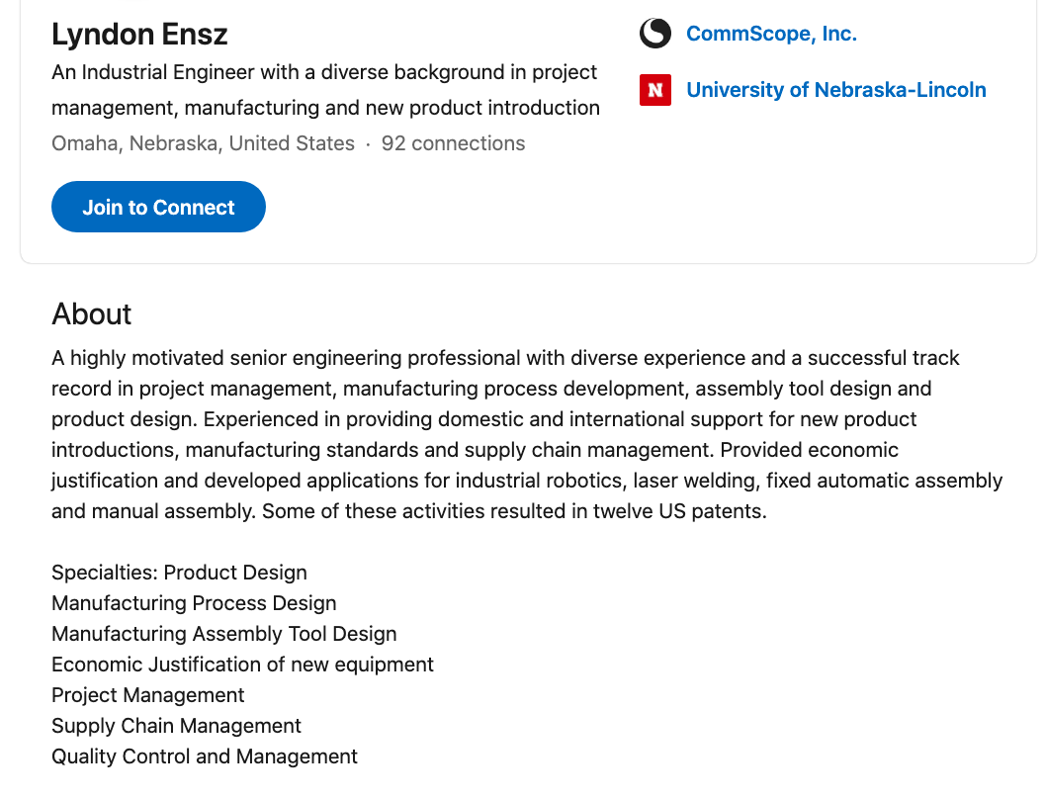Screen dimensions: 1044x800
Task: Click the About section heading
Action: coord(92,313)
